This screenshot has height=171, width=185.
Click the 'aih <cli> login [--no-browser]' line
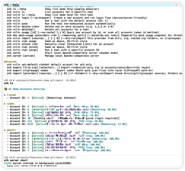(77, 18)
